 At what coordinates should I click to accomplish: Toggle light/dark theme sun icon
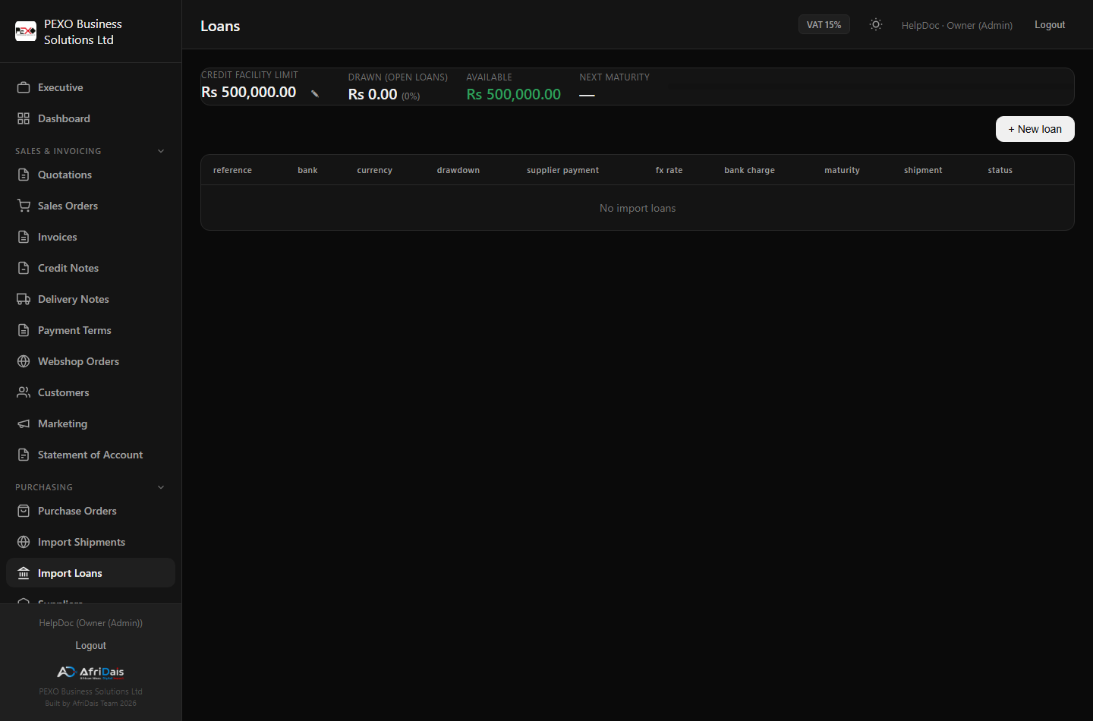tap(876, 24)
